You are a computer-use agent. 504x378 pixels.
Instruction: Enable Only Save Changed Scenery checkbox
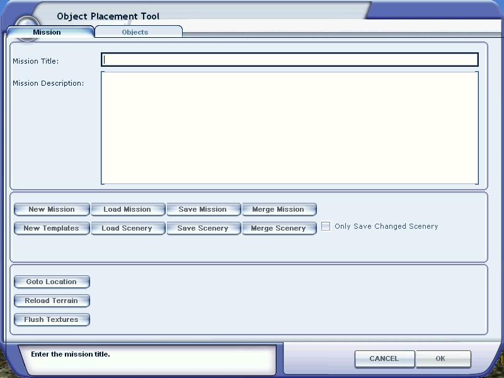click(326, 226)
